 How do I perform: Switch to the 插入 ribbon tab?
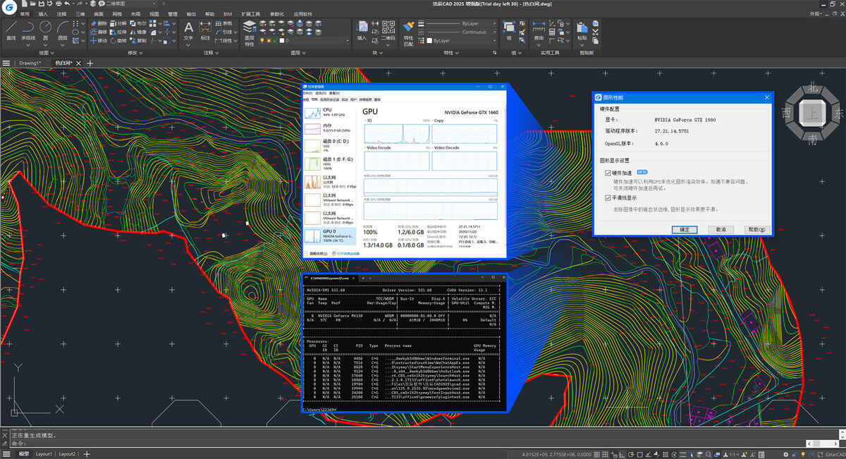click(x=44, y=13)
